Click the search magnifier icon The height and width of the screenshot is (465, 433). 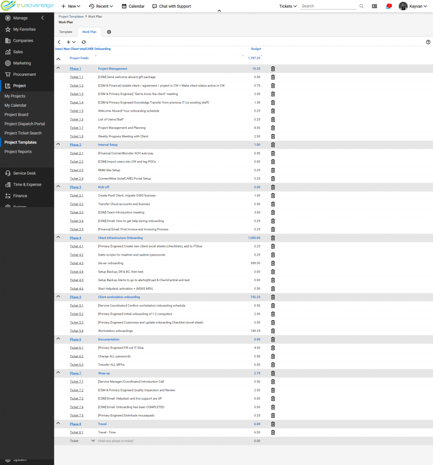(x=361, y=6)
